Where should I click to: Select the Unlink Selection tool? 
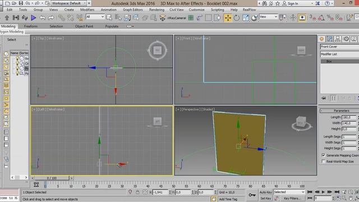[71, 17]
